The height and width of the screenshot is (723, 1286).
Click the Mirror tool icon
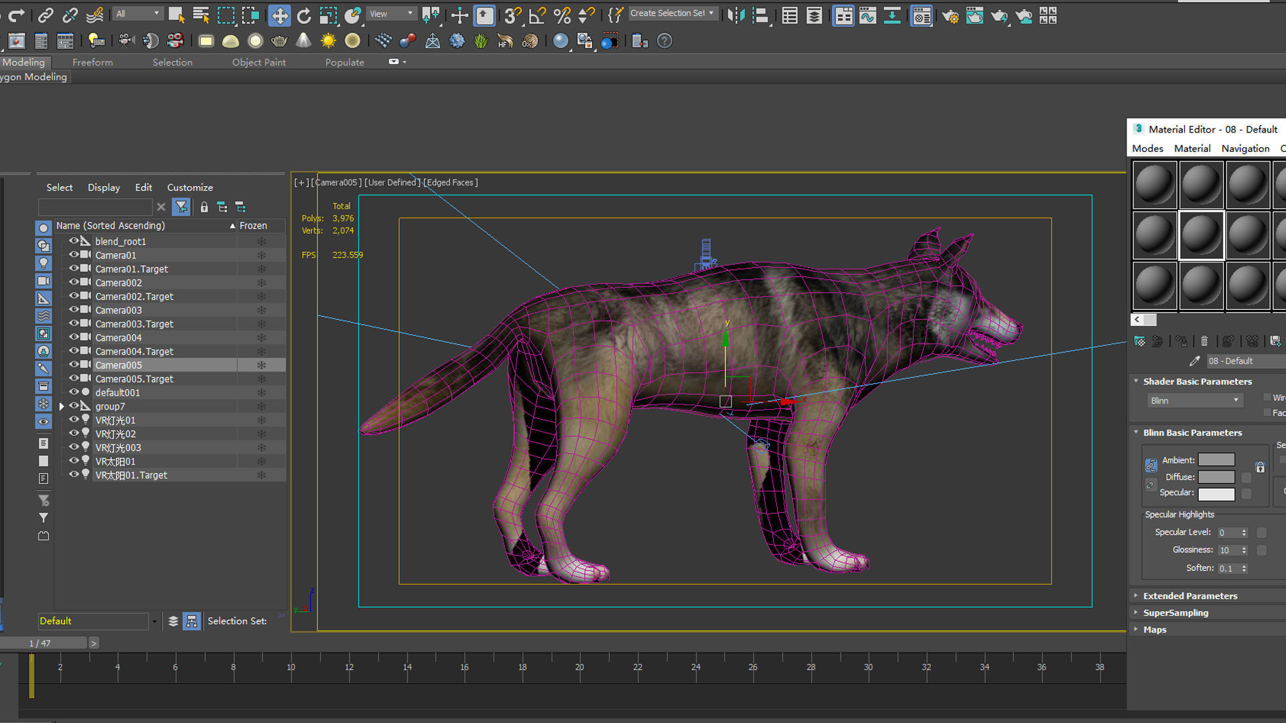[x=735, y=15]
